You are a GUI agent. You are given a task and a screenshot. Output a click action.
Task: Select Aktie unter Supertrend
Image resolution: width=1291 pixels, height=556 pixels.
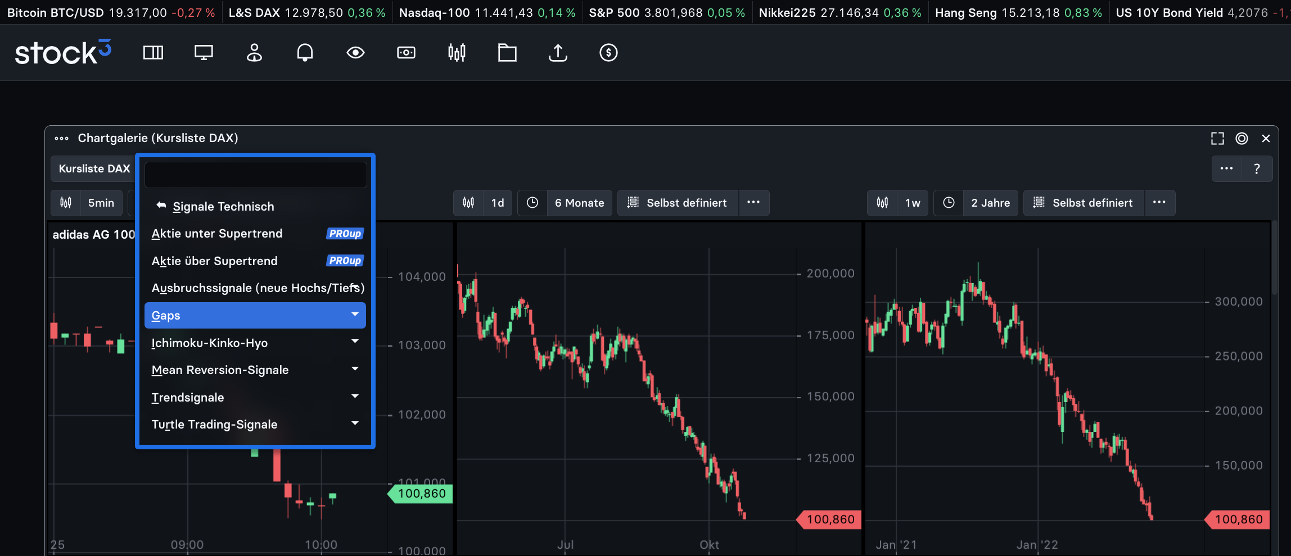tap(255, 234)
